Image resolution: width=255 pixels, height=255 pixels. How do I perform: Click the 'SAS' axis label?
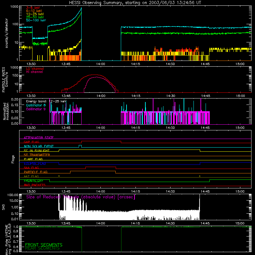(x=4, y=207)
